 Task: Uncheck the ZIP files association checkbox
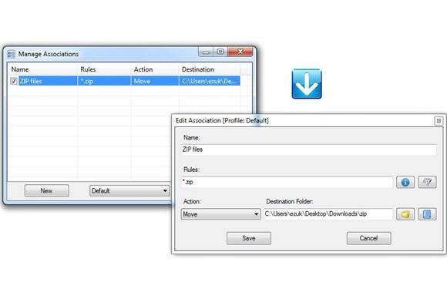point(14,81)
